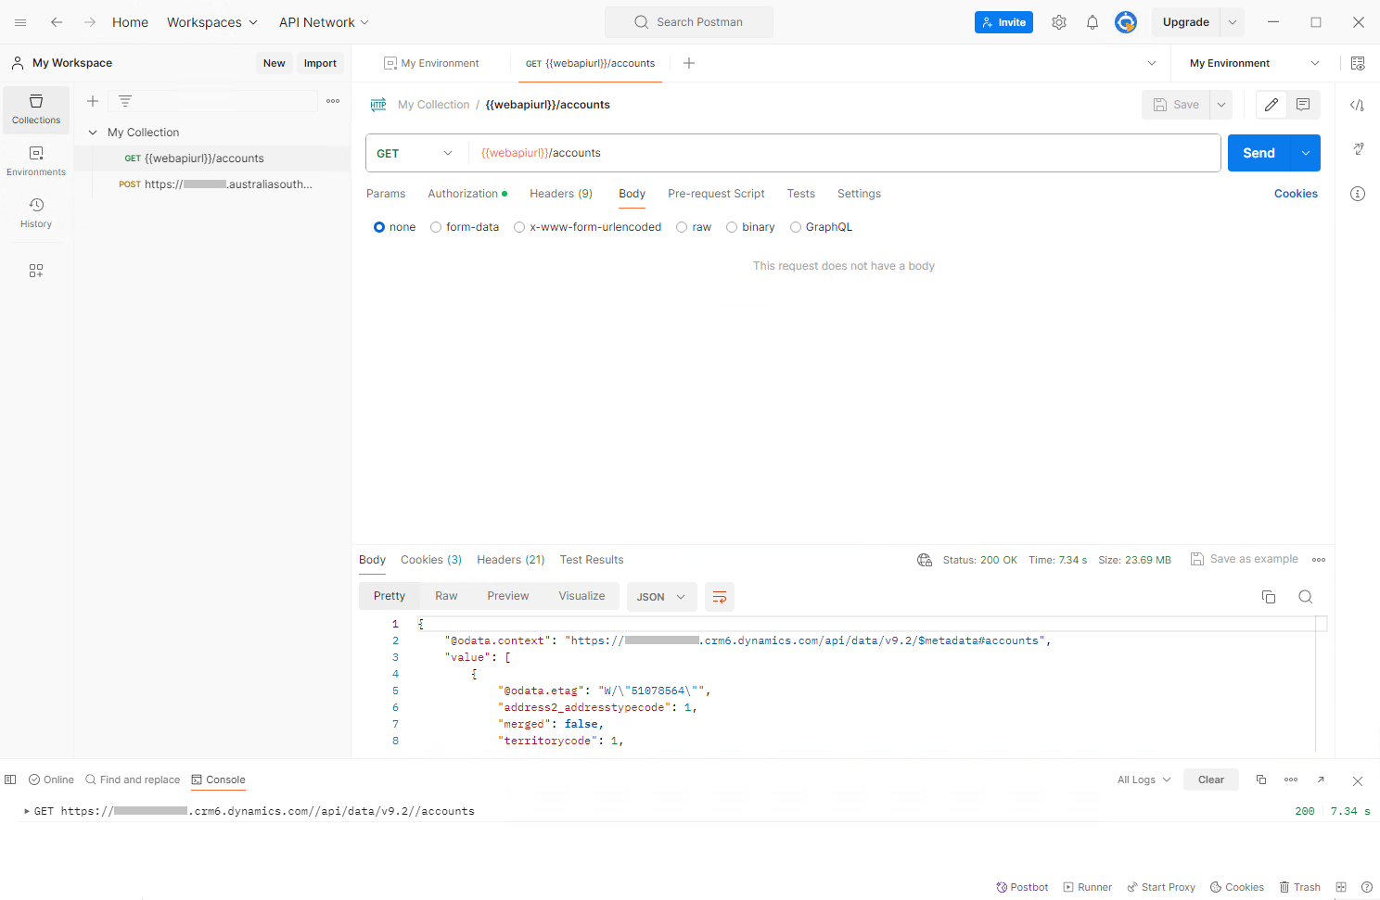Open the notifications bell
Screen dimensions: 1380x900
pos(1092,22)
